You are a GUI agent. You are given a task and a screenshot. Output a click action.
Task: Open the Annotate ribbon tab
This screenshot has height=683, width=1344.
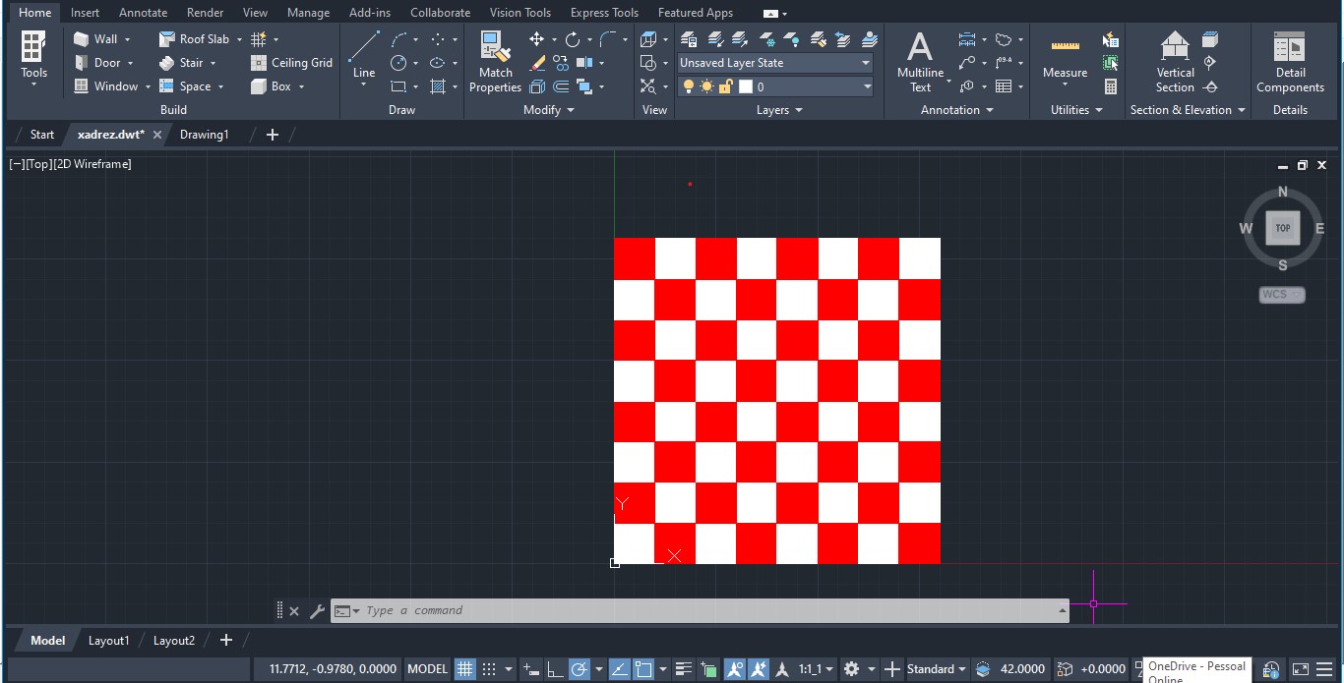143,13
